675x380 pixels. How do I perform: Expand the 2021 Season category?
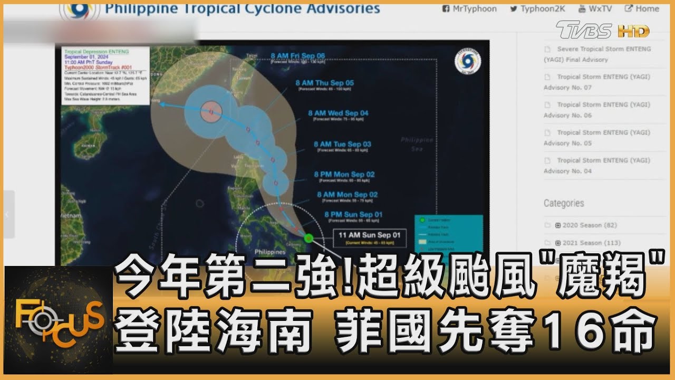tap(558, 243)
